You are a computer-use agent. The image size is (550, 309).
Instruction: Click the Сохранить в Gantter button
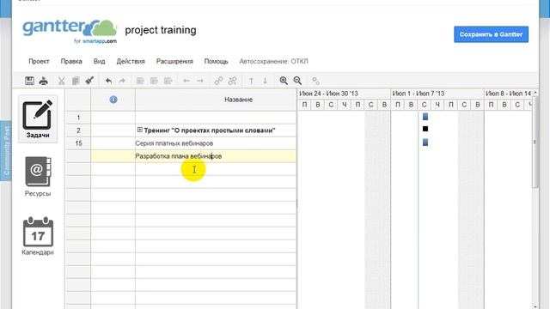[x=491, y=34]
